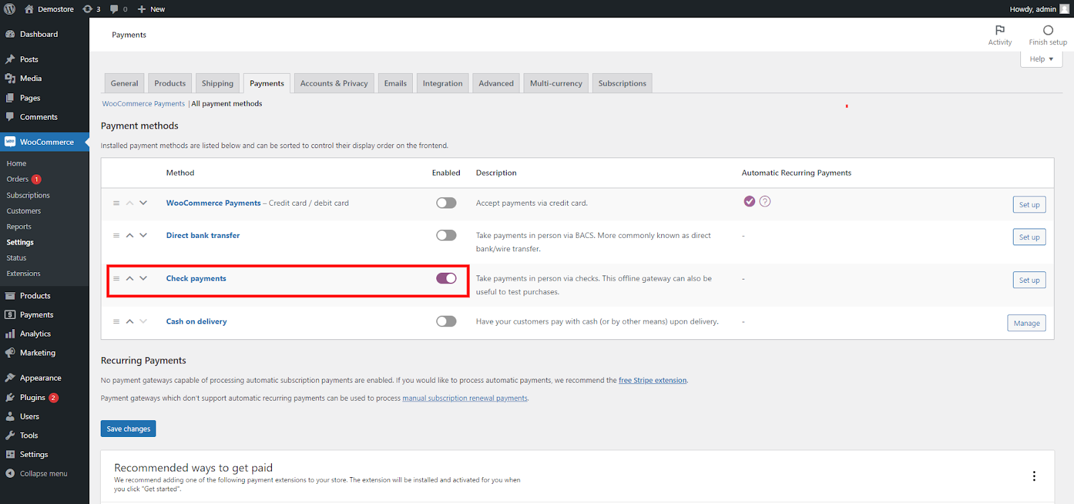Click the Demostore home icon
This screenshot has height=504, width=1074.
(x=29, y=9)
